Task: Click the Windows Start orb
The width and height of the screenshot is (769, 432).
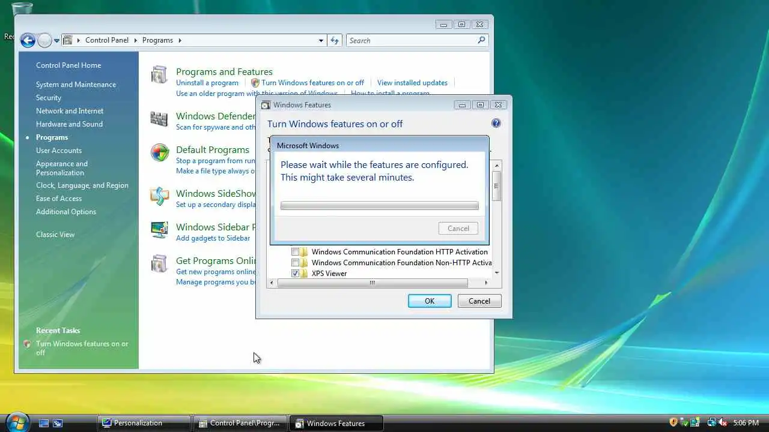Action: pyautogui.click(x=17, y=421)
